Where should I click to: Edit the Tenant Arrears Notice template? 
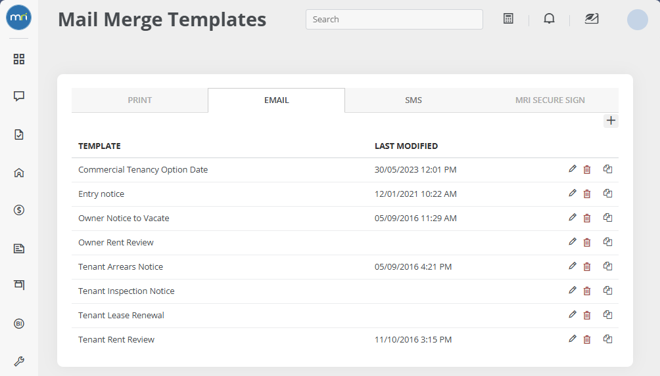(573, 266)
